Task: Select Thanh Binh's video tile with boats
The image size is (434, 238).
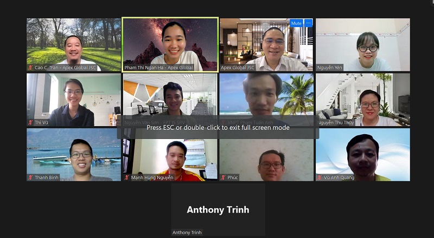Action: coord(74,155)
